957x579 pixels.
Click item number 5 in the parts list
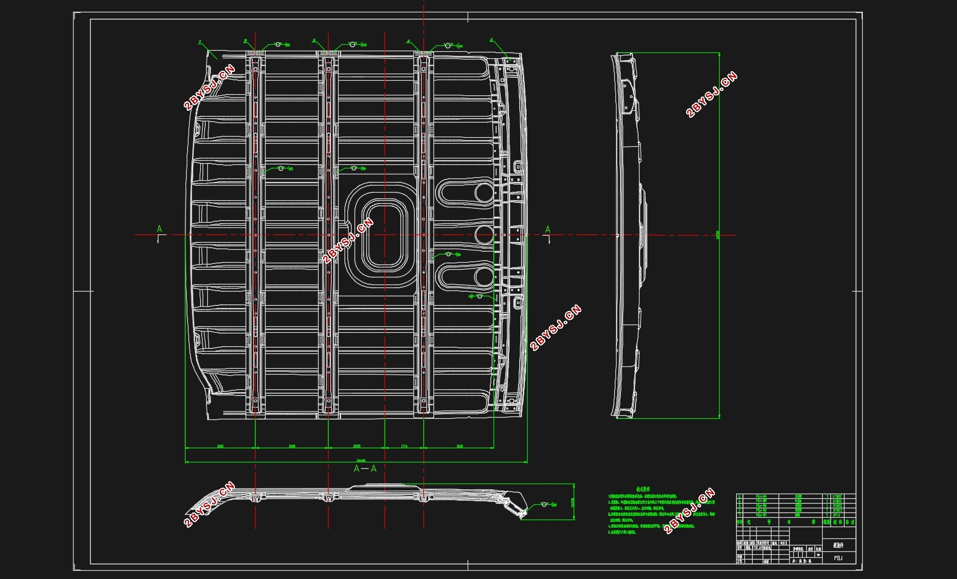pyautogui.click(x=740, y=497)
